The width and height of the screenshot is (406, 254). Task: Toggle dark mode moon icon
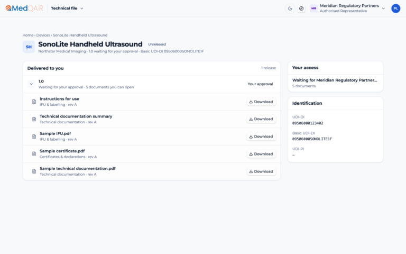click(x=290, y=8)
